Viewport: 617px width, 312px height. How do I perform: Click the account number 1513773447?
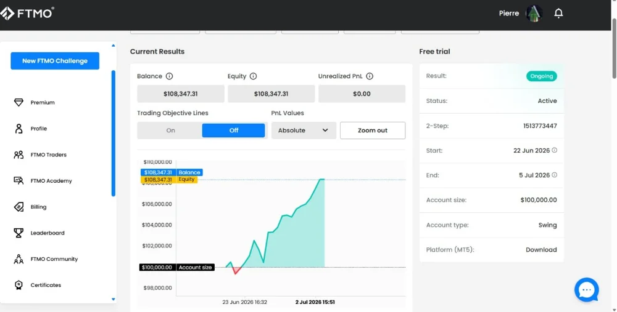[540, 126]
